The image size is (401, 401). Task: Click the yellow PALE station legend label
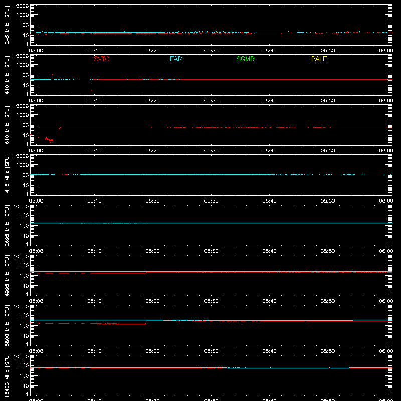319,59
